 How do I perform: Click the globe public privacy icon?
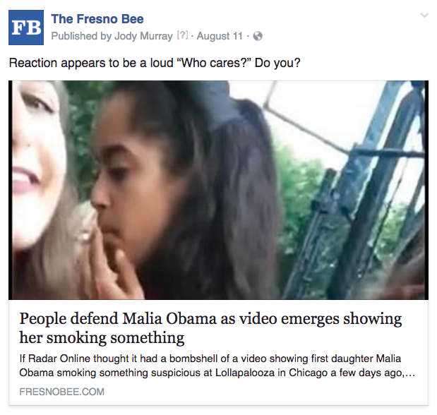tap(258, 36)
